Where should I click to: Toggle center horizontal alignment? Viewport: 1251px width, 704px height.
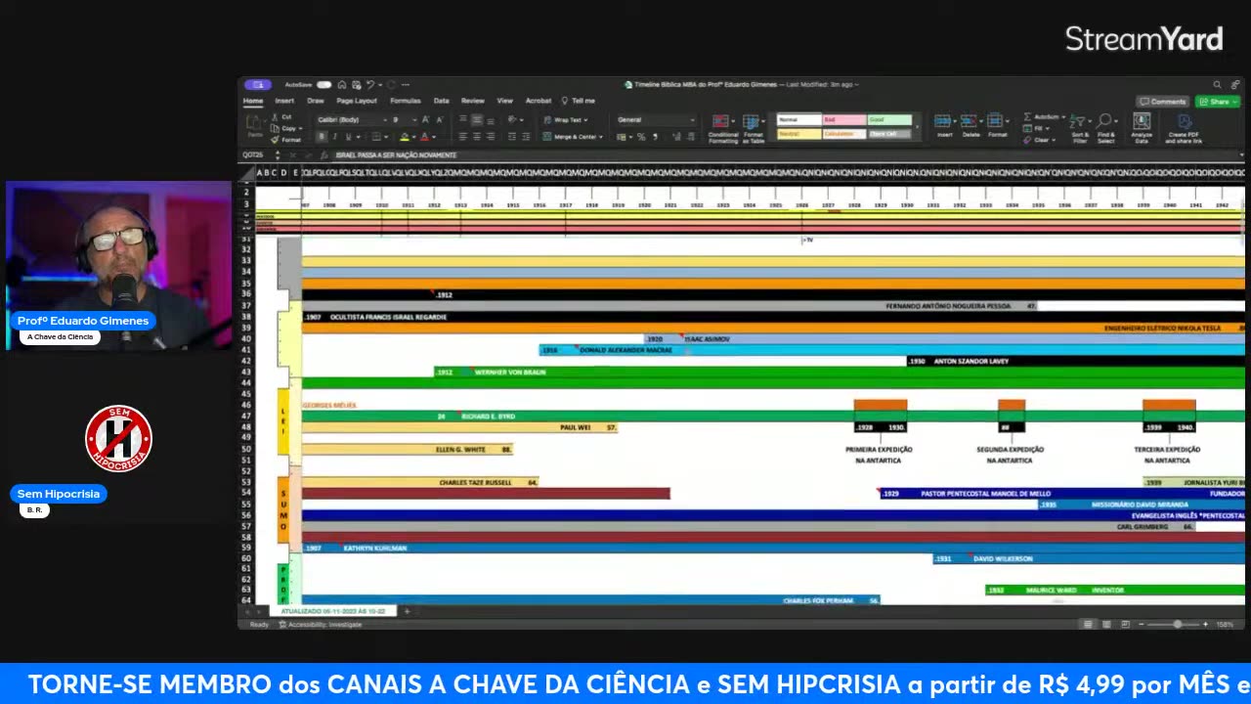coord(476,137)
